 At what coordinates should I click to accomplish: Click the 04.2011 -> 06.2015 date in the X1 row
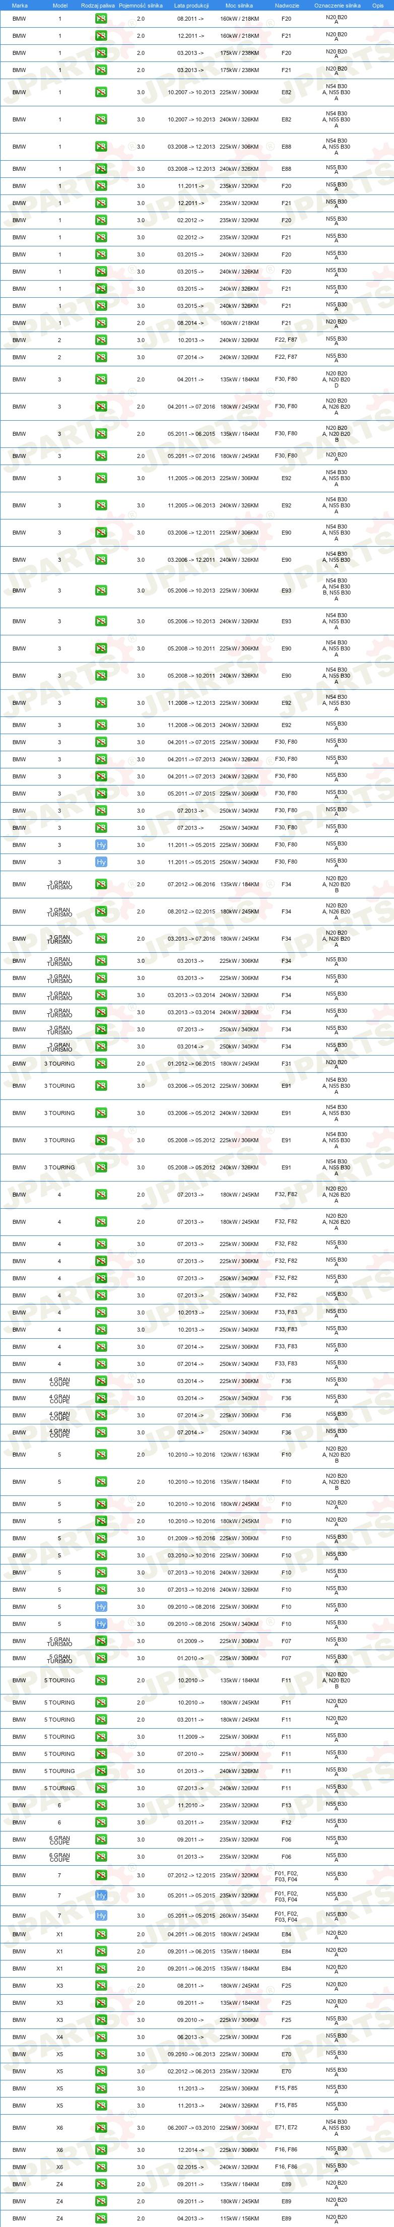click(191, 1934)
